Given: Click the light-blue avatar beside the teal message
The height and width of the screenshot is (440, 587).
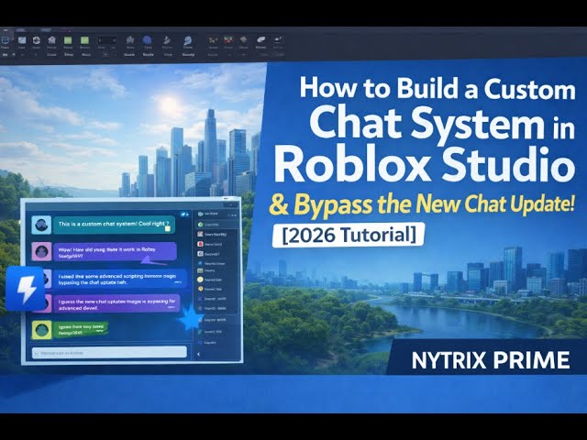Looking at the screenshot, I should (x=41, y=225).
